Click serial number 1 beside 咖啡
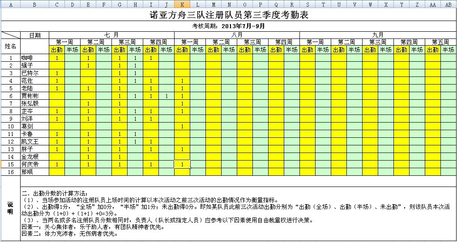The height and width of the screenshot is (242, 457). tap(11, 58)
